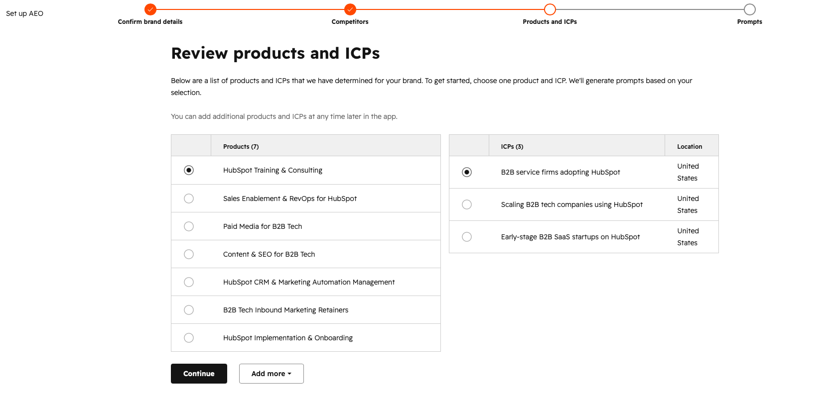Choose Scaling B2B tech companies ICP radio
This screenshot has width=834, height=400.
(x=467, y=204)
